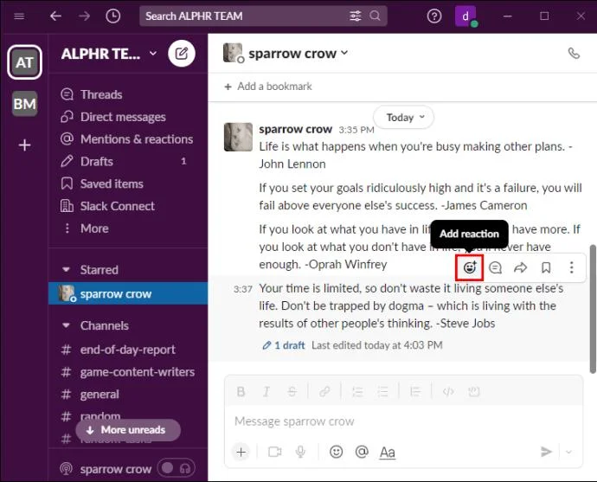Click the Search ALPHR TEAM field

click(263, 16)
